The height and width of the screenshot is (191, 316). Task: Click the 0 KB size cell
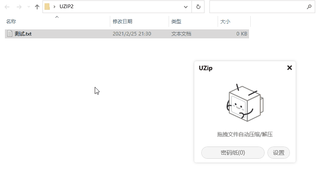[242, 33]
